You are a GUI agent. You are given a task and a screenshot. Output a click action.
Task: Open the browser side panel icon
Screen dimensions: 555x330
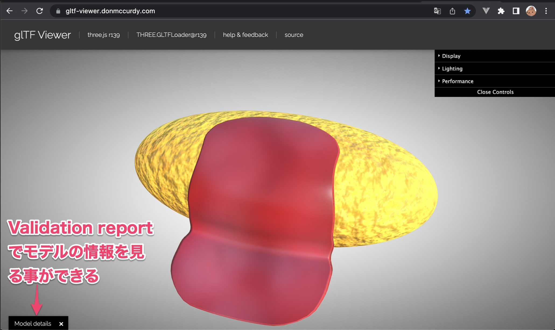click(x=516, y=11)
